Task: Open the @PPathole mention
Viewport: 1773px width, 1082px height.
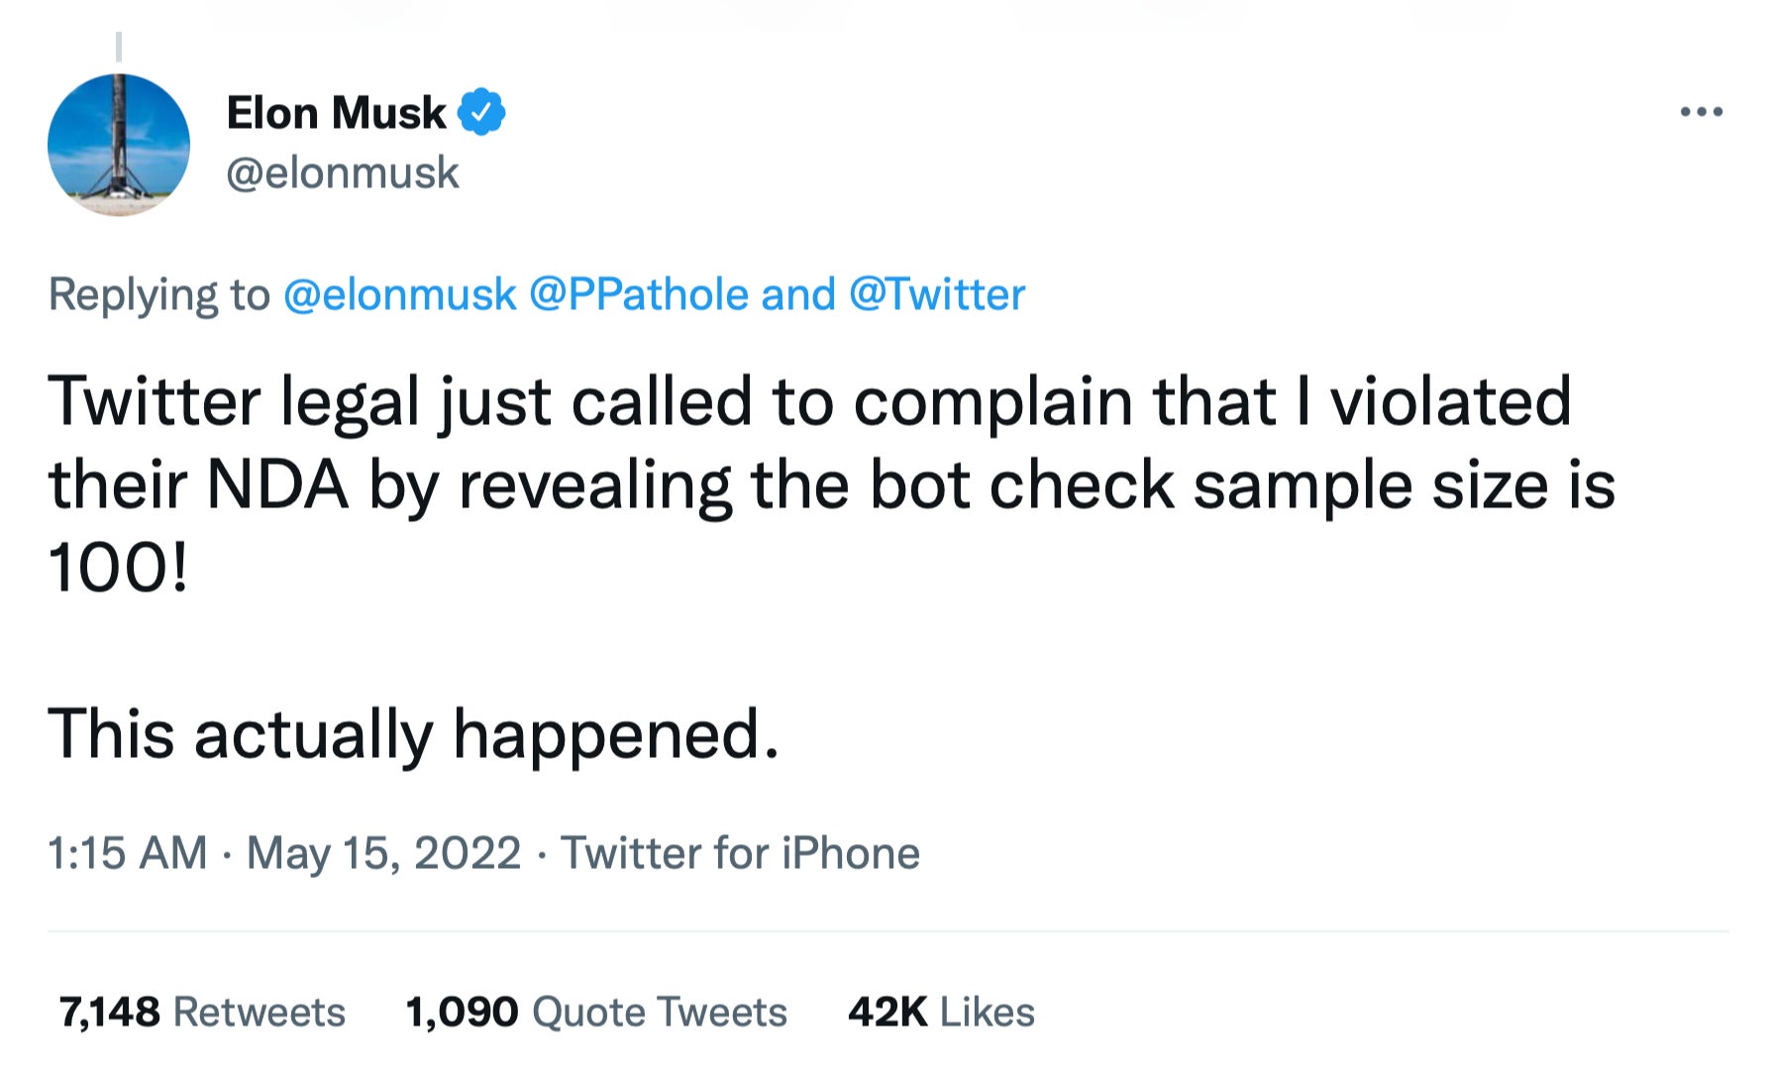Action: click(x=639, y=294)
